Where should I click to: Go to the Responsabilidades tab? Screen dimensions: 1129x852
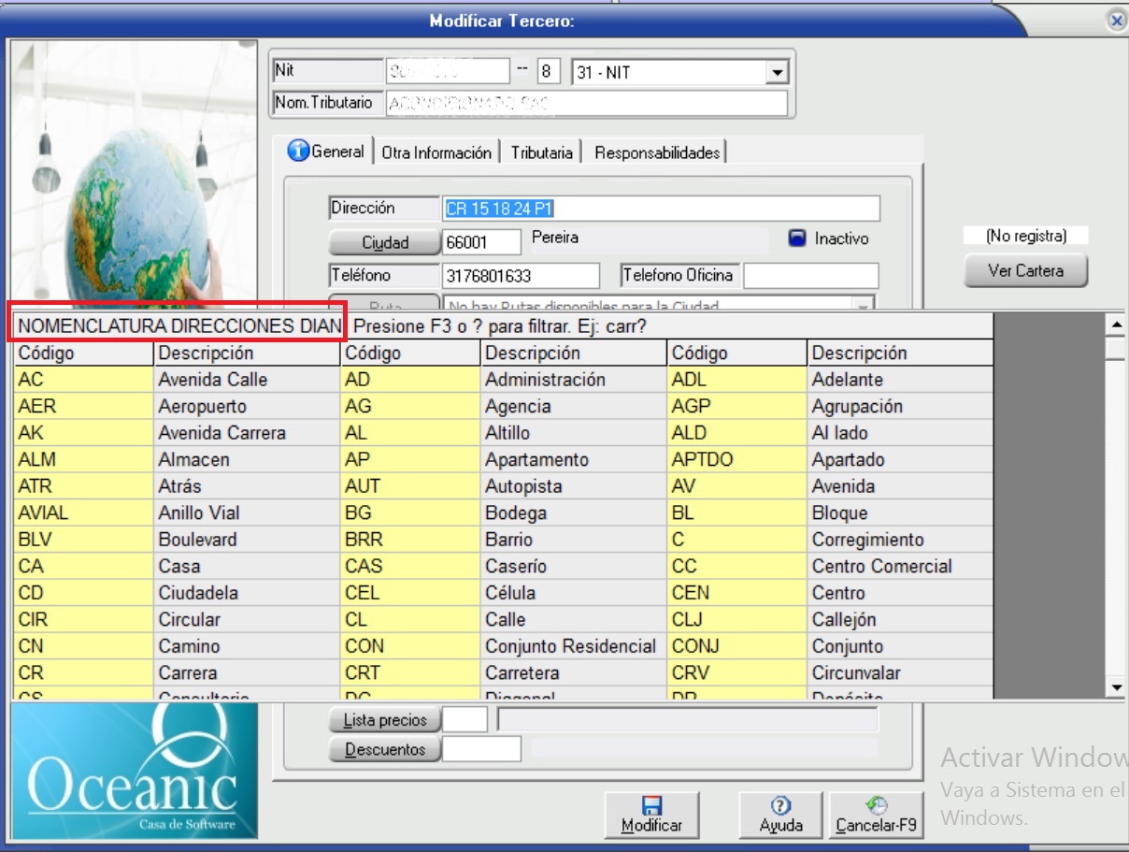pyautogui.click(x=657, y=152)
